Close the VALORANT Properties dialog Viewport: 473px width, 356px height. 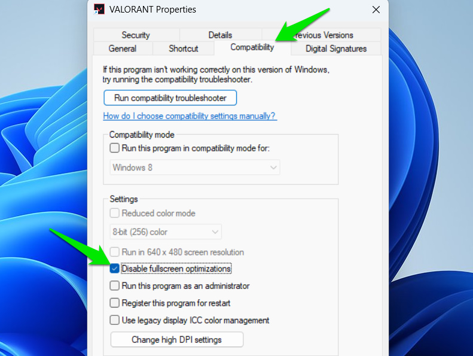pyautogui.click(x=376, y=10)
